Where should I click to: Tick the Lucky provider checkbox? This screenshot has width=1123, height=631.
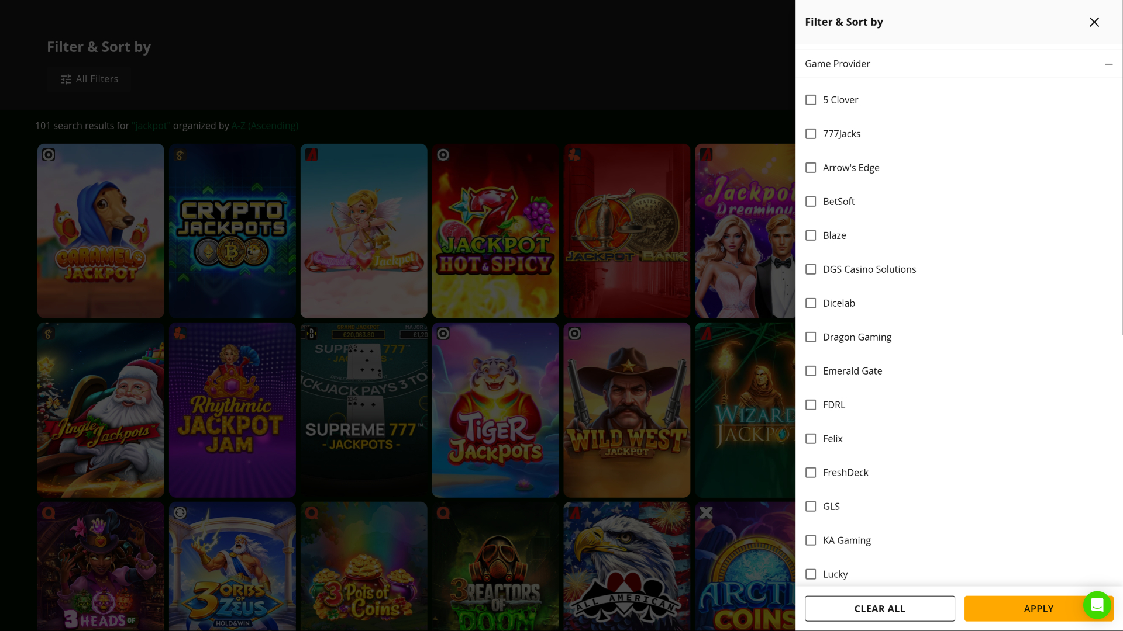click(811, 574)
